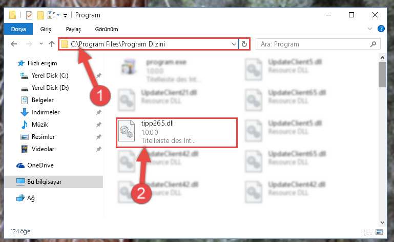Switch to the Görünüm tab
This screenshot has height=242, width=394.
point(107,29)
